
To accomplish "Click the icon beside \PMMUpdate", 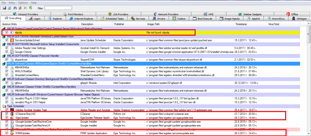I will point(12,133).
